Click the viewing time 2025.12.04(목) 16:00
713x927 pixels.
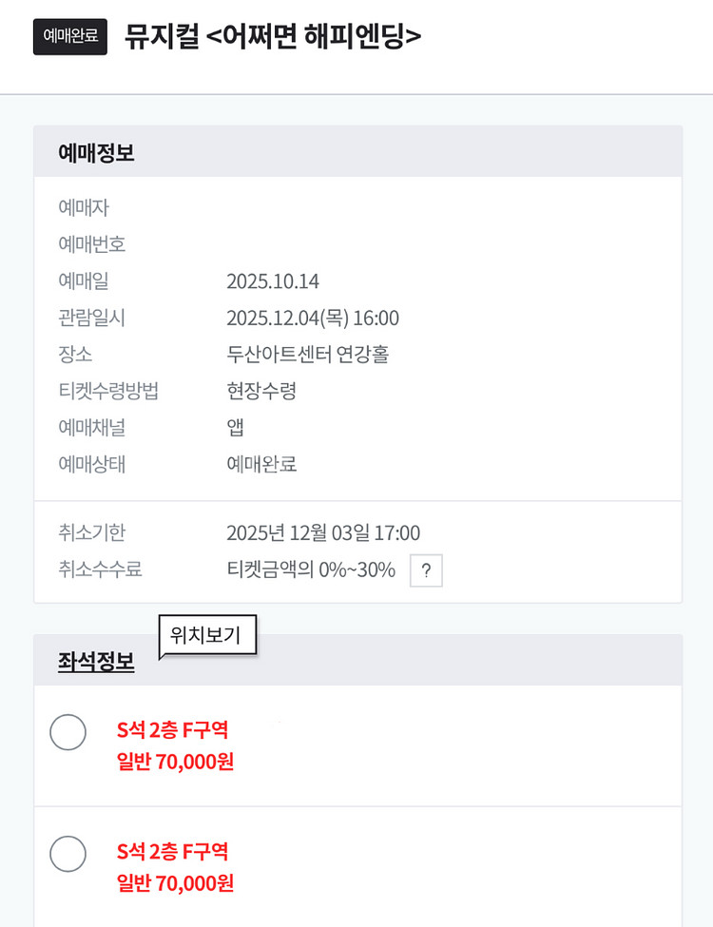[313, 318]
